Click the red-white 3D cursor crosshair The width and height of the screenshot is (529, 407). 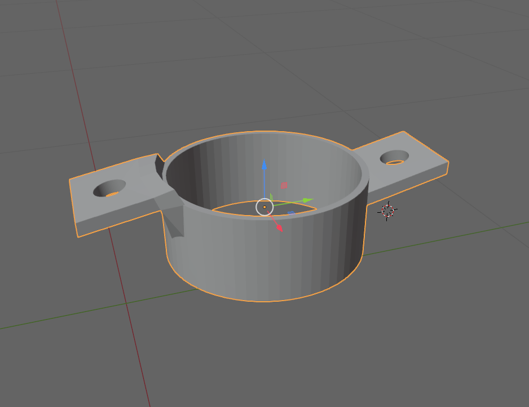(387, 211)
